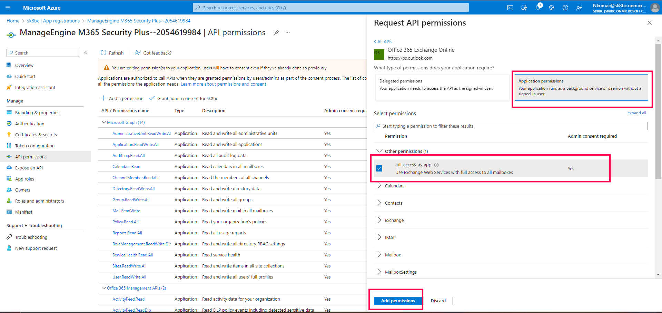Collapse the Microsoft Graph (14) group
This screenshot has width=662, height=313.
(x=104, y=123)
